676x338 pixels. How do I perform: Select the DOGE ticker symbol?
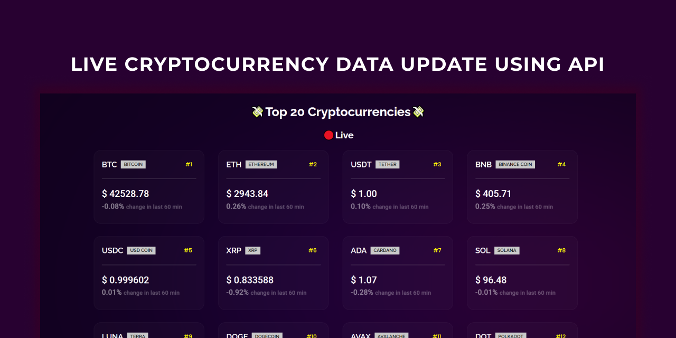click(x=237, y=335)
